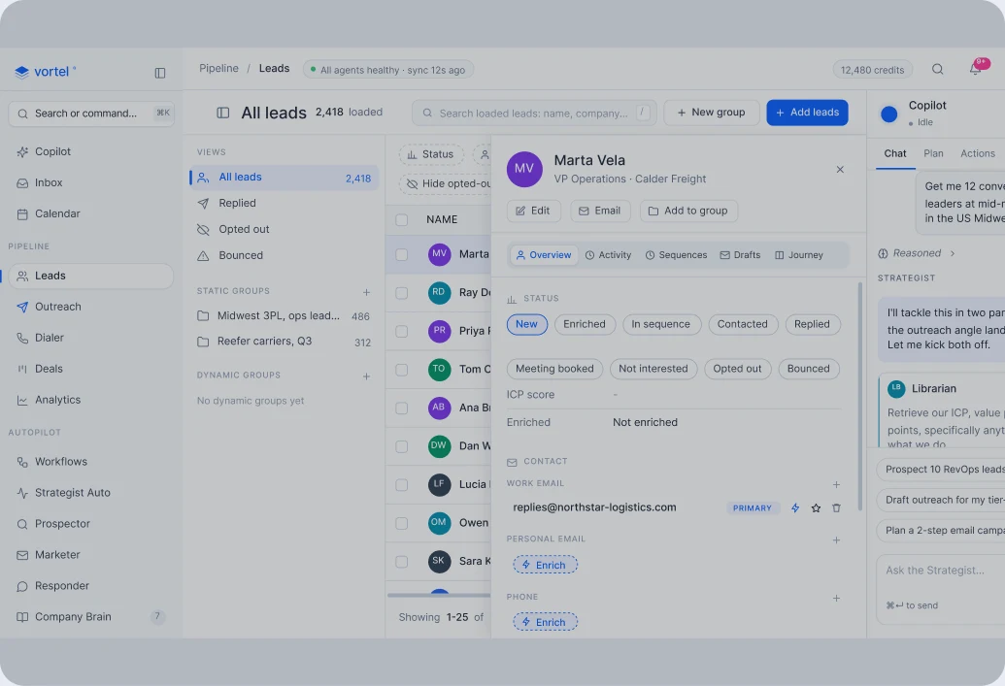
Task: Check the Tom row checkbox
Action: click(401, 370)
